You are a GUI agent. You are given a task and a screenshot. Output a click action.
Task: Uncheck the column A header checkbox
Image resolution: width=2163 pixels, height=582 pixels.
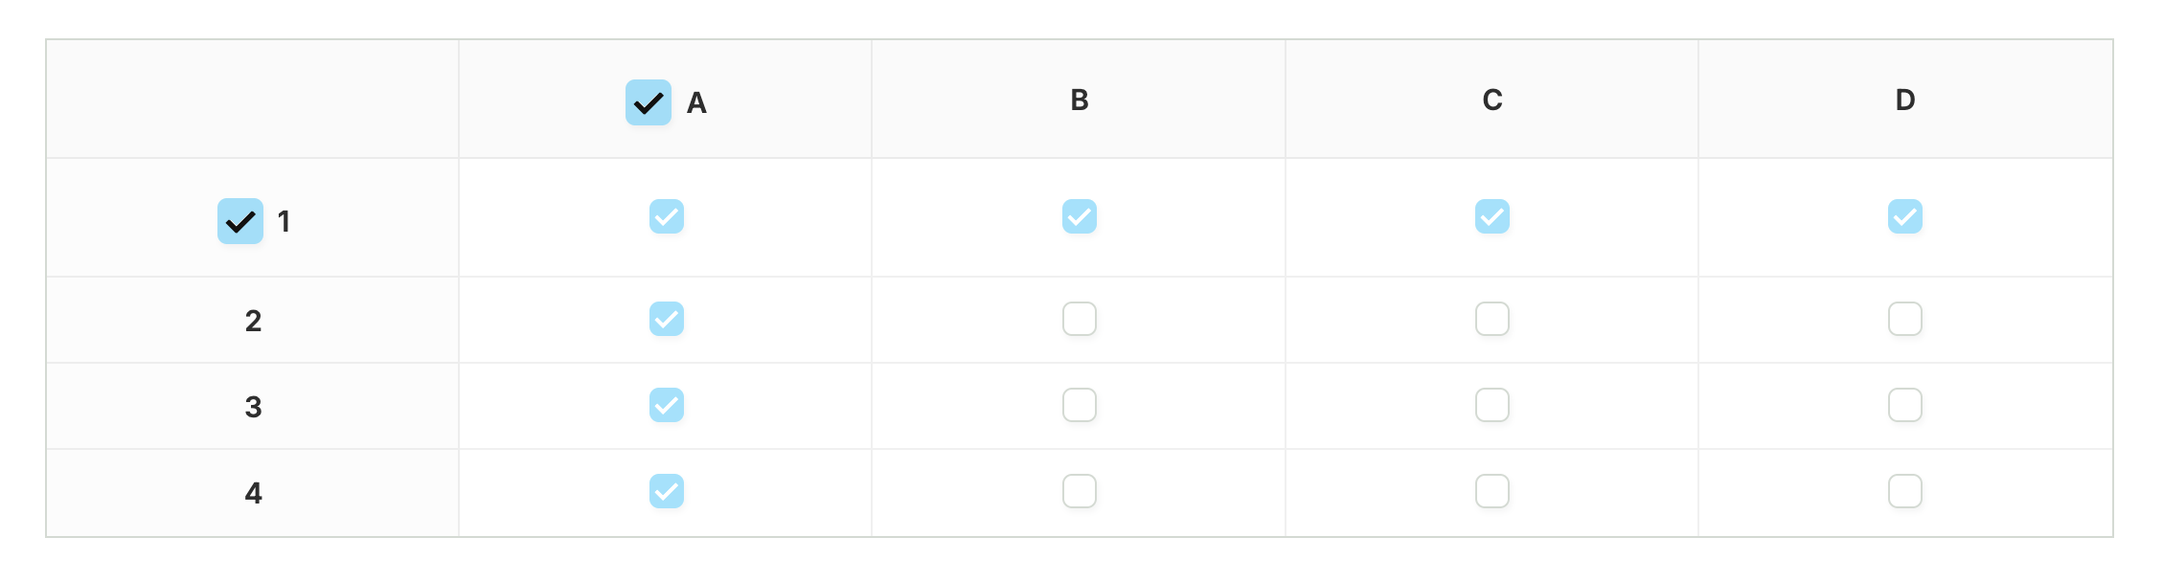(649, 102)
